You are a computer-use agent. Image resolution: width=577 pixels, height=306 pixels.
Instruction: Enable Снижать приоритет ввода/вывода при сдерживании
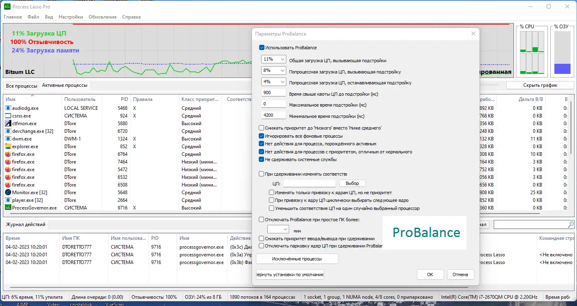261,239
